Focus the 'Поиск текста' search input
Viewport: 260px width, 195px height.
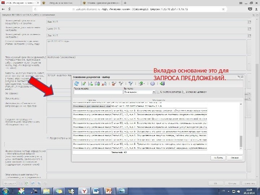(x=98, y=92)
